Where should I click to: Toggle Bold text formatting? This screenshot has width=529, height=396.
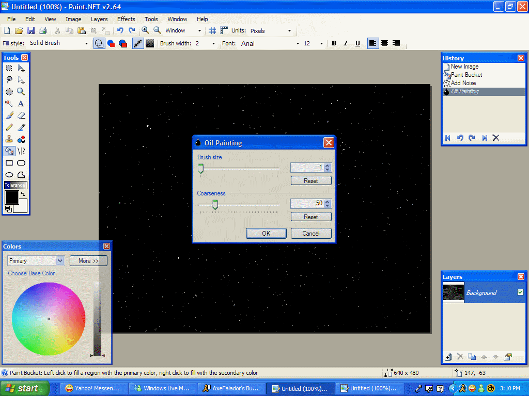tap(334, 43)
